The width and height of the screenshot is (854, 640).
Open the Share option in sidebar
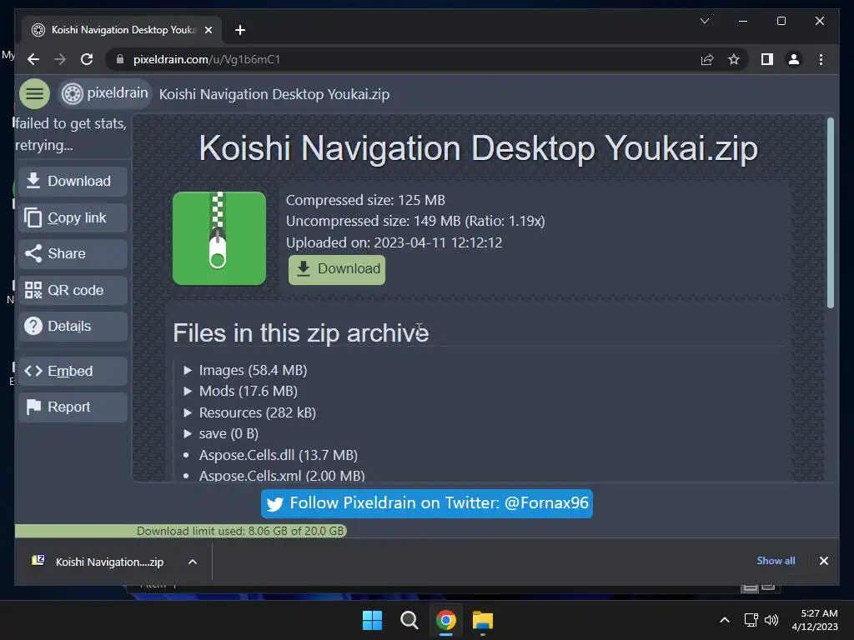click(x=73, y=253)
